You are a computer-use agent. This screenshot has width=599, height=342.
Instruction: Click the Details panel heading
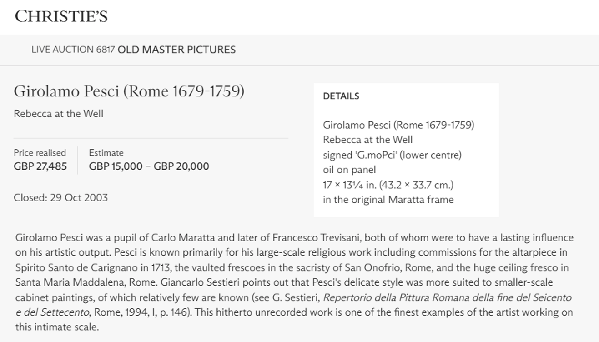[x=341, y=96]
